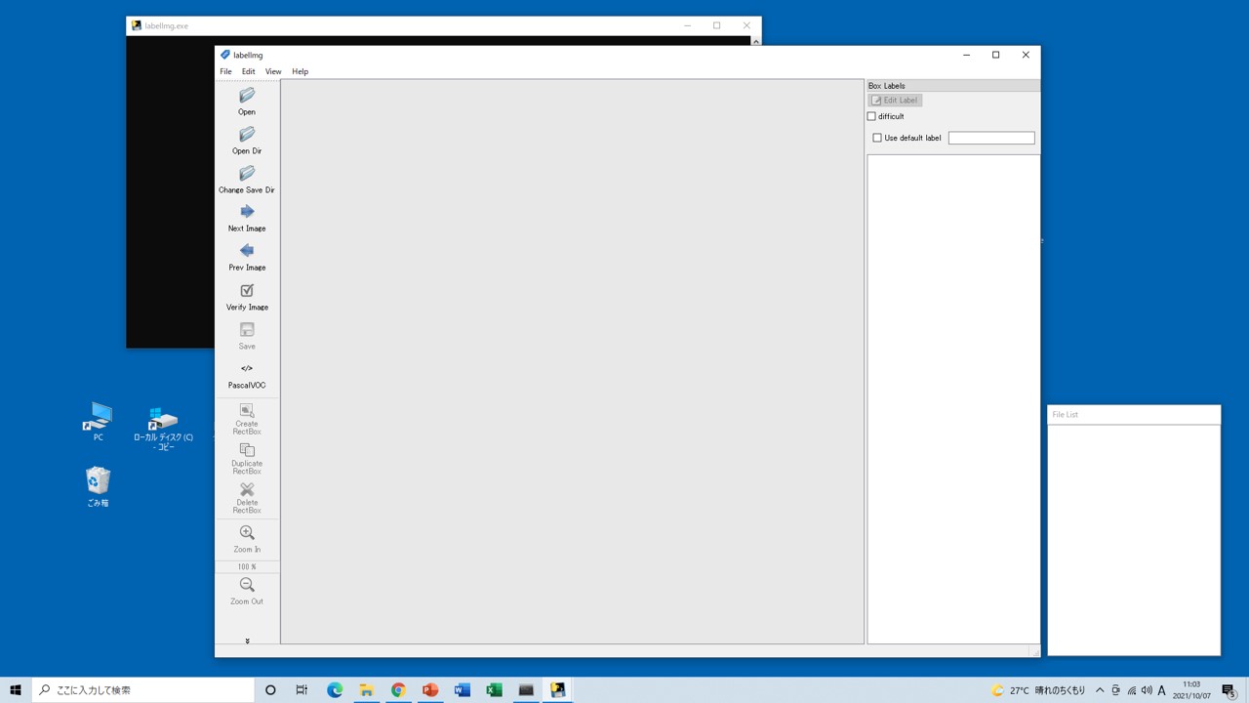
Task: Go to the Next Image
Action: (246, 218)
